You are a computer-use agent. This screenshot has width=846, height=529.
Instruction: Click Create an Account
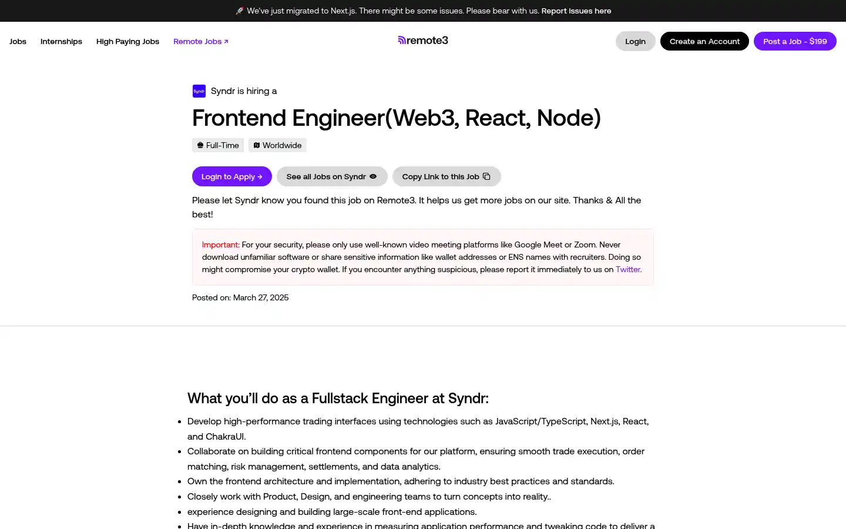pyautogui.click(x=704, y=41)
